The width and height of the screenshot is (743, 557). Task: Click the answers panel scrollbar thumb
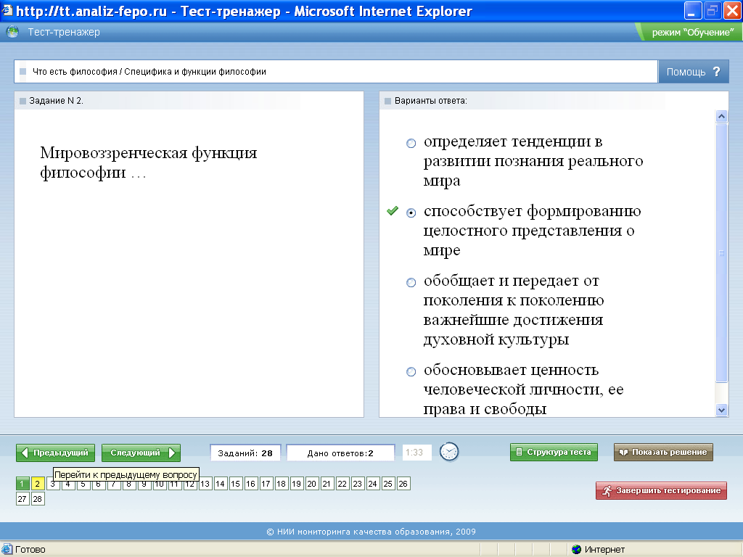coord(721,252)
